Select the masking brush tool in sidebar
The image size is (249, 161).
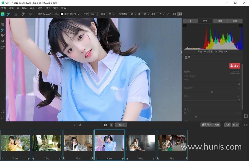[x=3, y=30]
